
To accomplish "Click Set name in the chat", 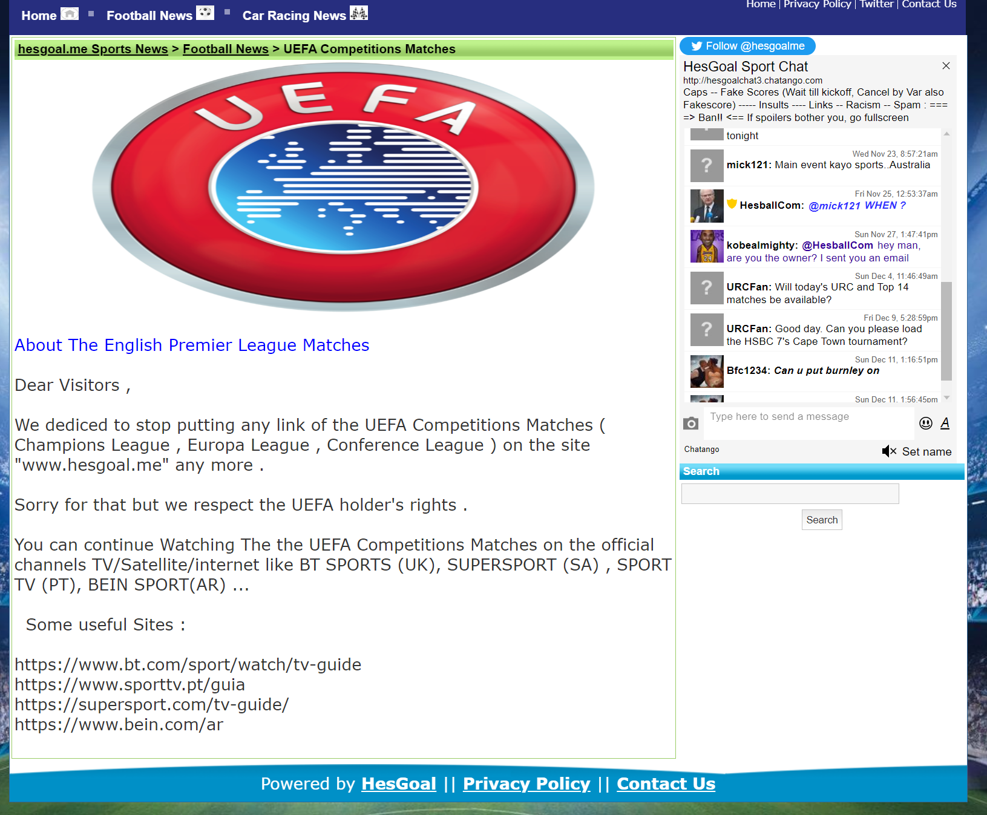I will coord(926,452).
